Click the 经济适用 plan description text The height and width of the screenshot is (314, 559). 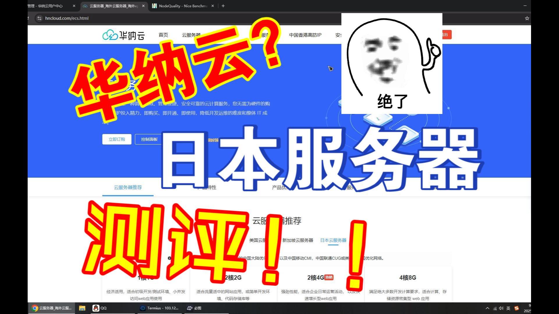pos(146,295)
